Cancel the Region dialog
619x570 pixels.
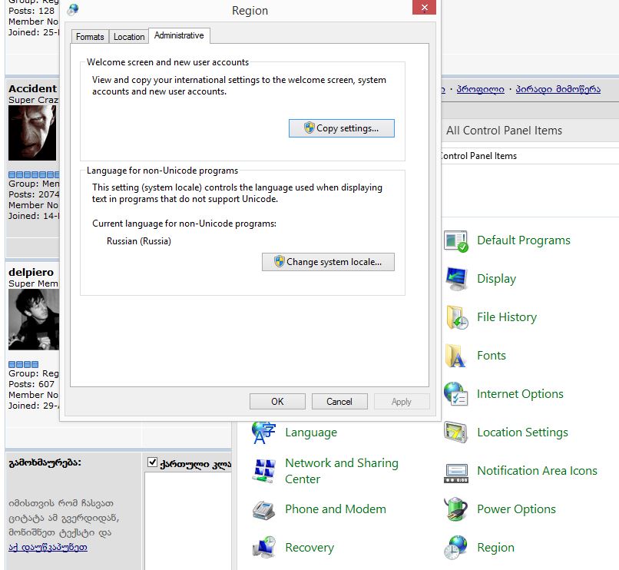click(339, 402)
